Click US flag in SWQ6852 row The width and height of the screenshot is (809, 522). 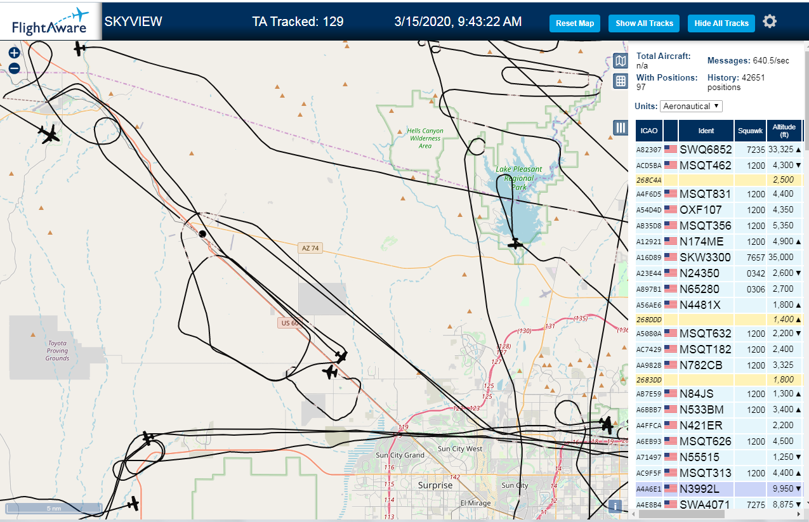pyautogui.click(x=671, y=150)
